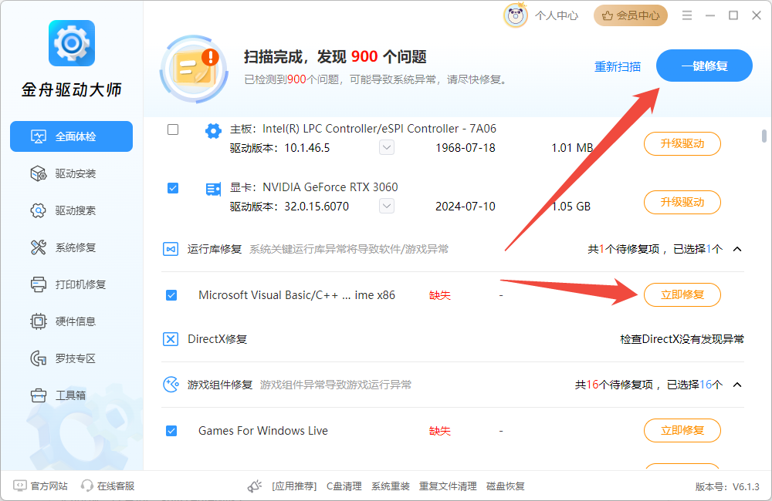The image size is (772, 501).
Task: Click 立即修复 for Microsoft Visual Basic/C++
Action: coord(682,294)
